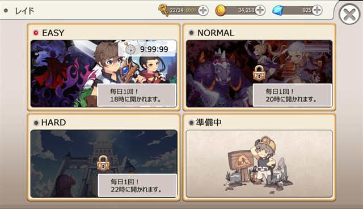Add gold coins using plus button
Image resolution: width=363 pixels, height=209 pixels.
point(260,10)
